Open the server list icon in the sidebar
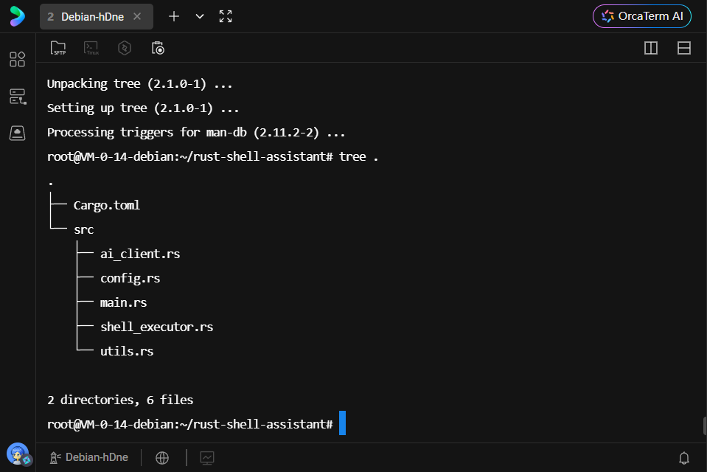Viewport: 707px width, 472px height. (x=17, y=97)
